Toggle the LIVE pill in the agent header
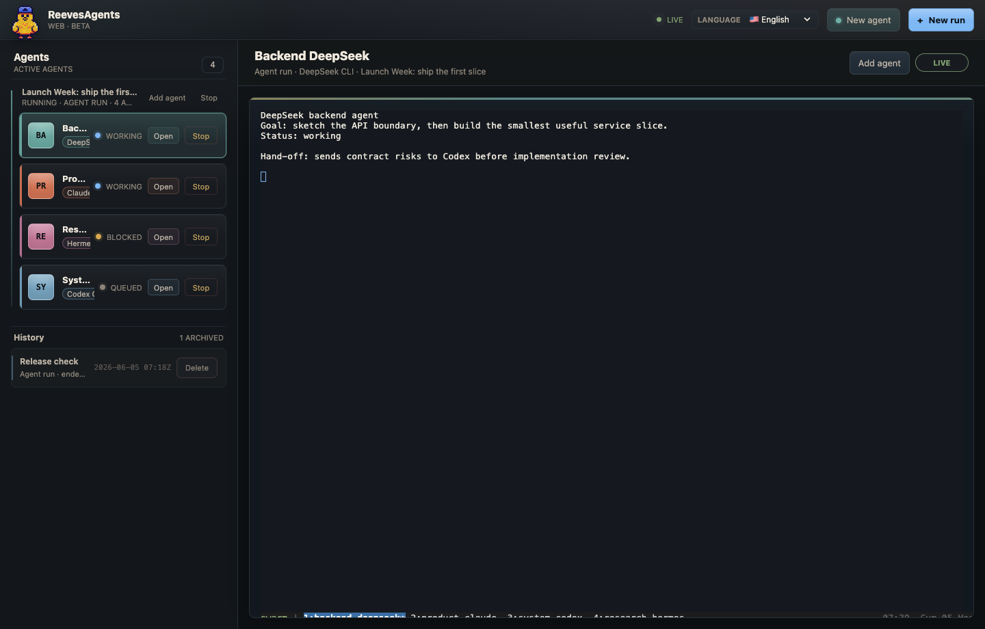Image resolution: width=985 pixels, height=629 pixels. pyautogui.click(x=941, y=63)
